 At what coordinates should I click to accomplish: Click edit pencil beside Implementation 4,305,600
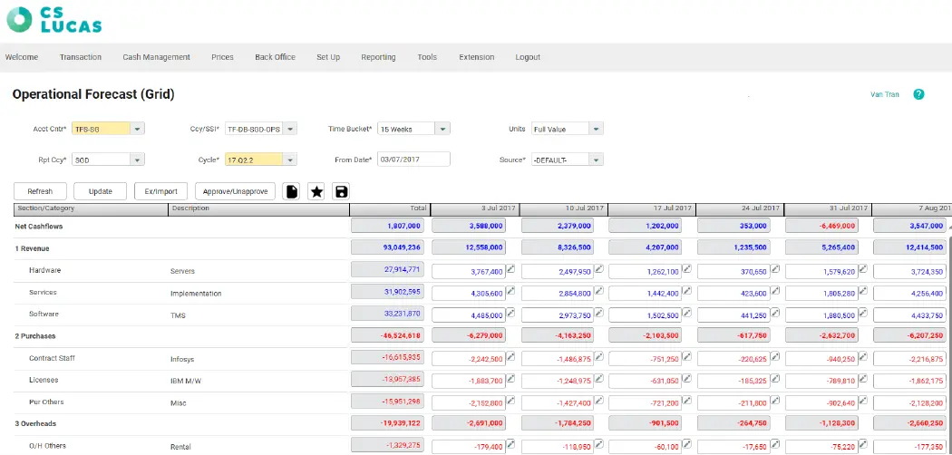[x=510, y=291]
